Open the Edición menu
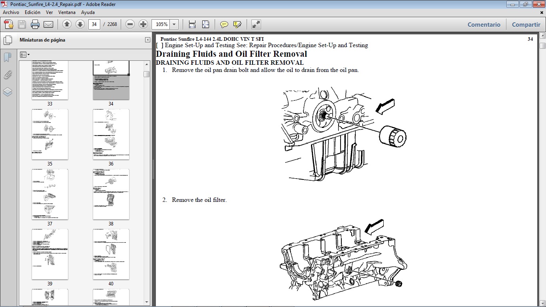The height and width of the screenshot is (307, 546). [x=32, y=12]
